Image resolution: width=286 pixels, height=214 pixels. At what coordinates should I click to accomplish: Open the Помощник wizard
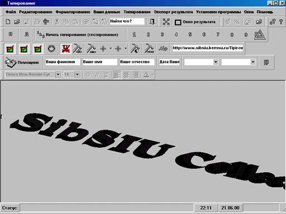(x=22, y=62)
